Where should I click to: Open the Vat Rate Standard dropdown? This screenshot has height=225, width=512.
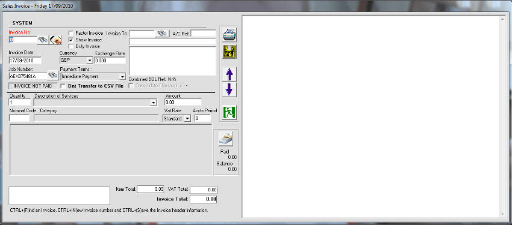(187, 119)
